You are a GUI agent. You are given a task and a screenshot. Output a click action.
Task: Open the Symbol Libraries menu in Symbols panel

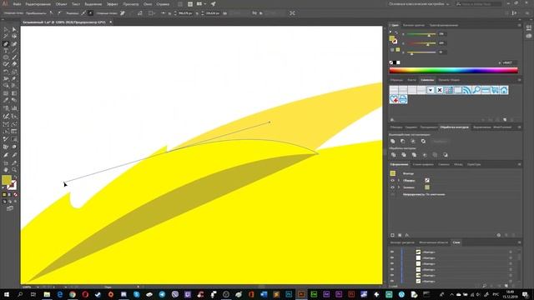[392, 120]
